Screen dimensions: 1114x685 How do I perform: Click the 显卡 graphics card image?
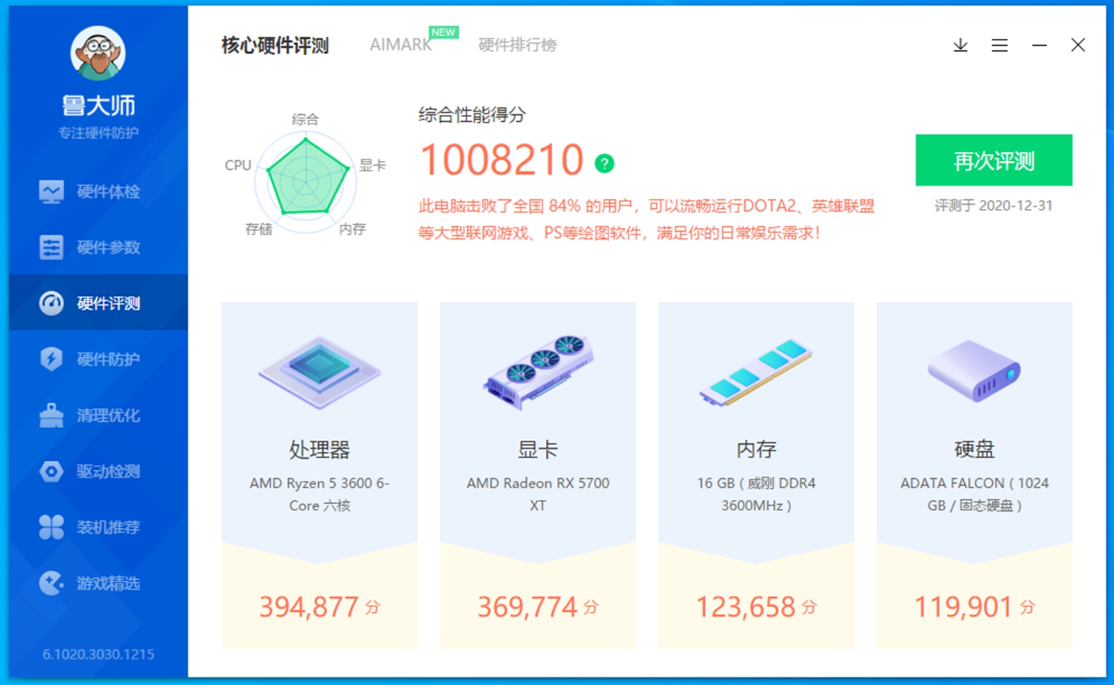[x=538, y=372]
